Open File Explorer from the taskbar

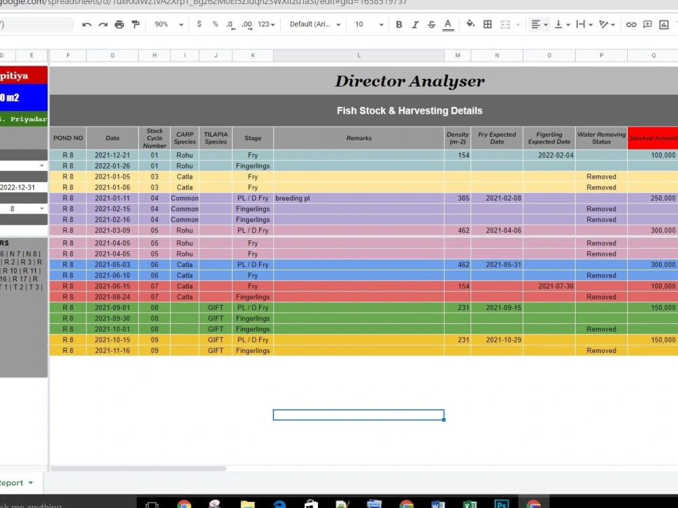click(x=247, y=505)
